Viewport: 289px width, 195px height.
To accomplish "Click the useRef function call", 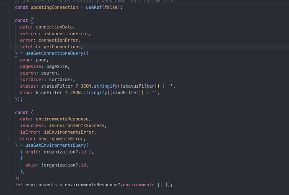I will point(94,8).
